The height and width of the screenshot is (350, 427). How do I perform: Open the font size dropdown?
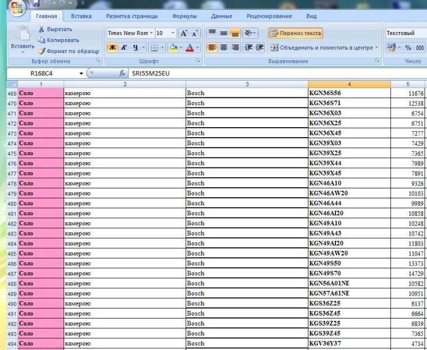point(173,33)
